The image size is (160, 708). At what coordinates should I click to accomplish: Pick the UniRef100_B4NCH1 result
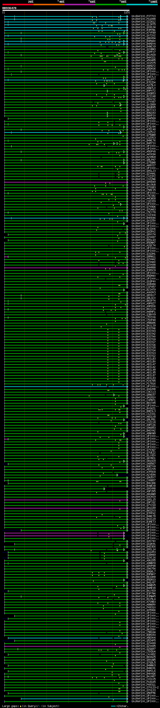point(143,668)
